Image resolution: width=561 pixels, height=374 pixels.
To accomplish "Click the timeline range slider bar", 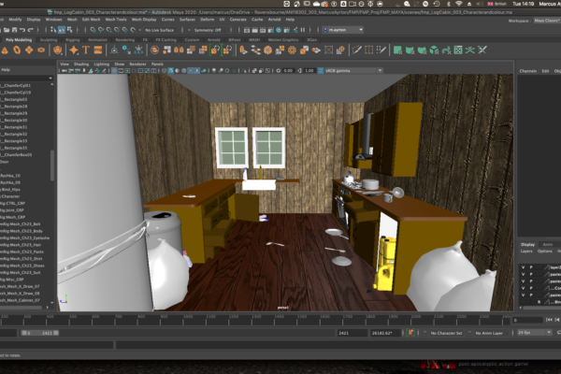I will 39,333.
